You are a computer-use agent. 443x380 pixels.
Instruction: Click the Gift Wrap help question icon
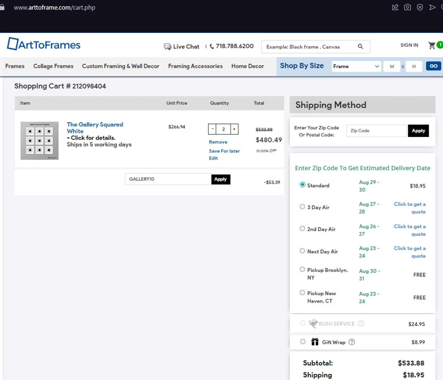tap(352, 342)
